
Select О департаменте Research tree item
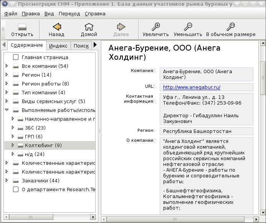pos(58,189)
